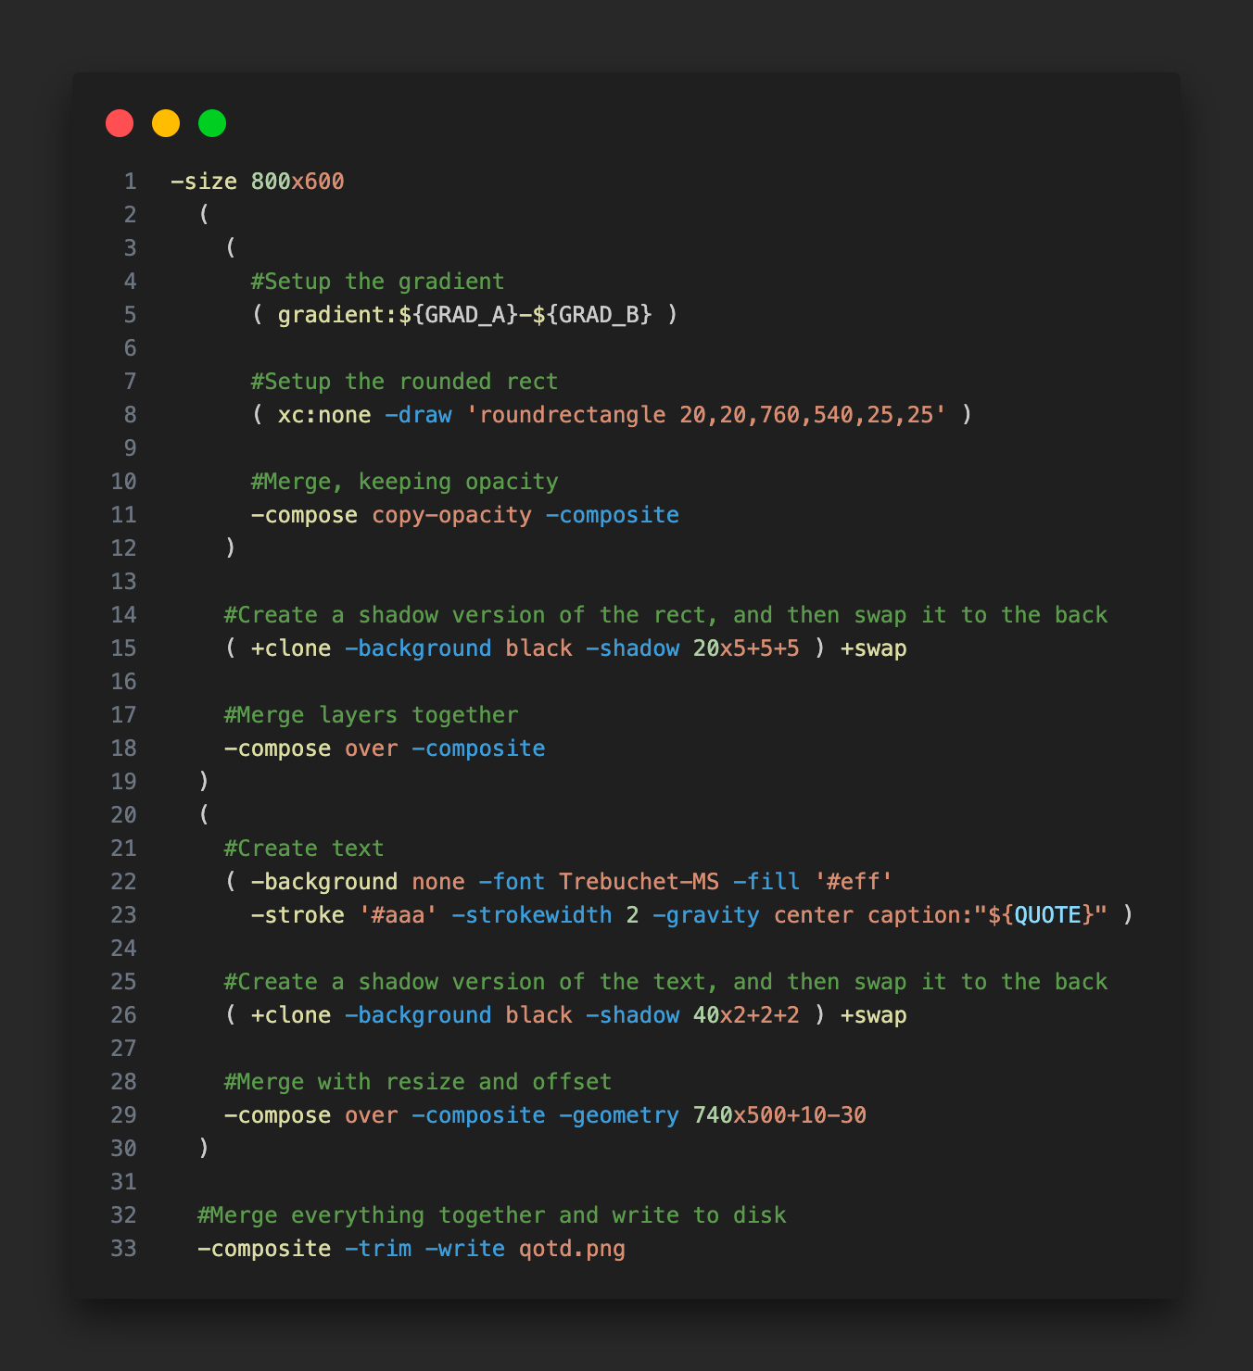Viewport: 1253px width, 1371px height.
Task: Click the comment '#Setup the rounded rect'
Action: pos(404,382)
